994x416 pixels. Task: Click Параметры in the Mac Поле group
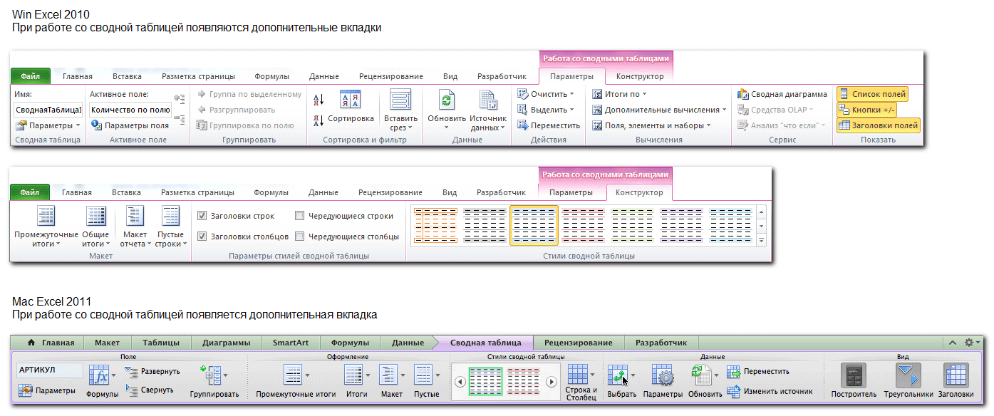coord(47,390)
